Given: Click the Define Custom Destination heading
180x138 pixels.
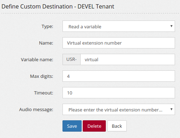Looking at the screenshot, I should click(x=58, y=6).
